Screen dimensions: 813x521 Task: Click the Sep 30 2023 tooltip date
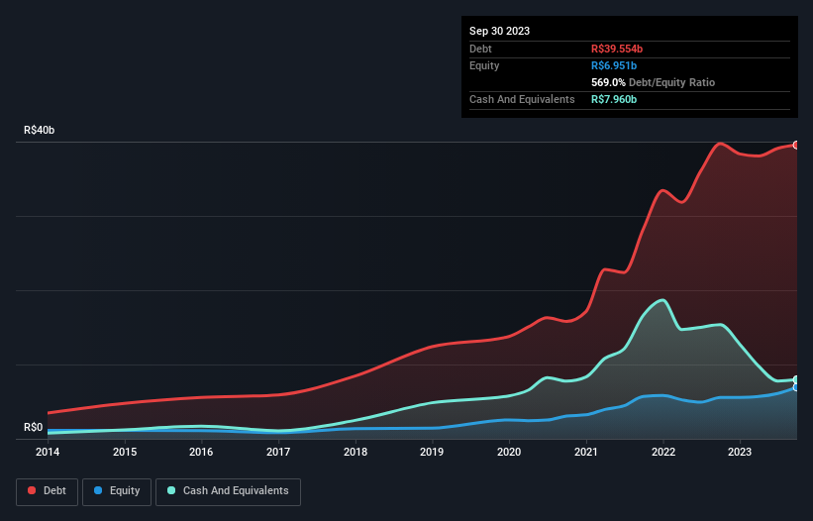[x=499, y=31]
